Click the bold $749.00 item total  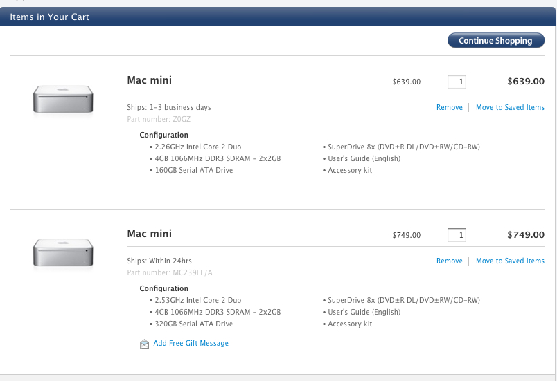[525, 235]
